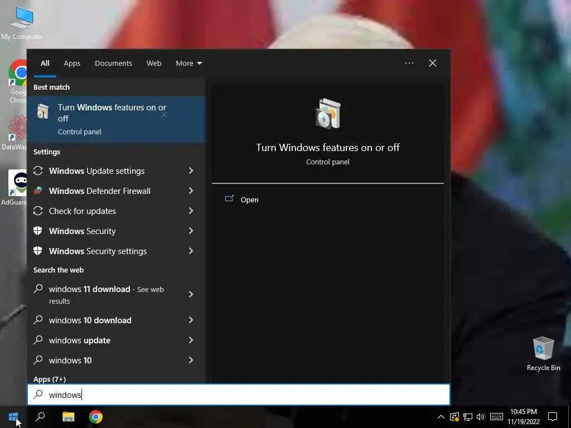Image resolution: width=571 pixels, height=428 pixels.
Task: Select best match Turn Windows features on or off
Action: [116, 119]
